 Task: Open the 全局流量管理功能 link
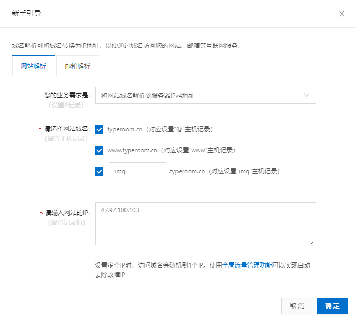[247, 265]
